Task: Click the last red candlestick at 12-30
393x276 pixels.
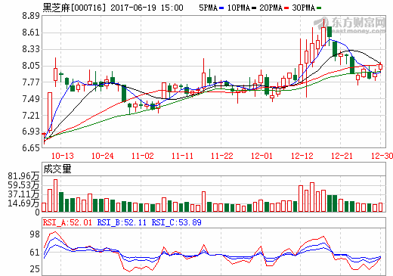Action: [x=380, y=67]
